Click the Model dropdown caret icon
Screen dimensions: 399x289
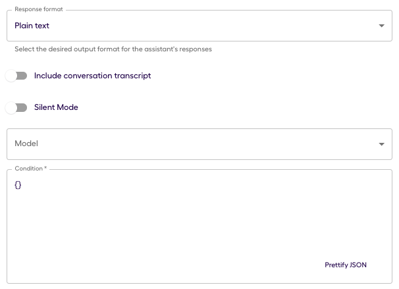pyautogui.click(x=381, y=144)
